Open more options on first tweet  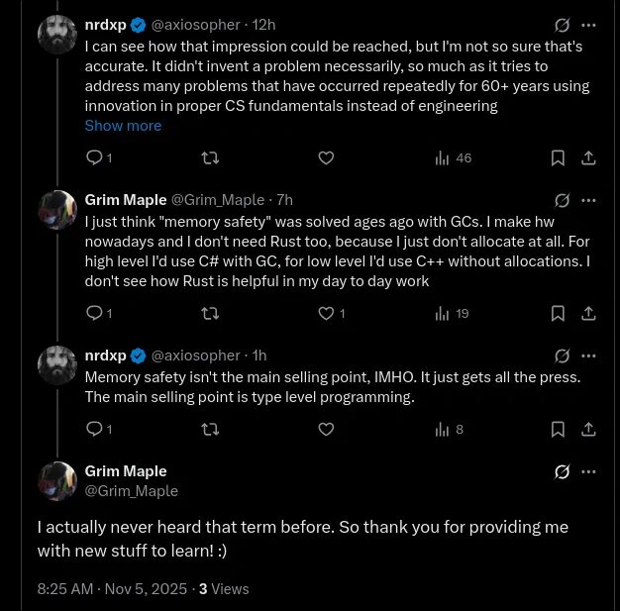click(x=588, y=25)
